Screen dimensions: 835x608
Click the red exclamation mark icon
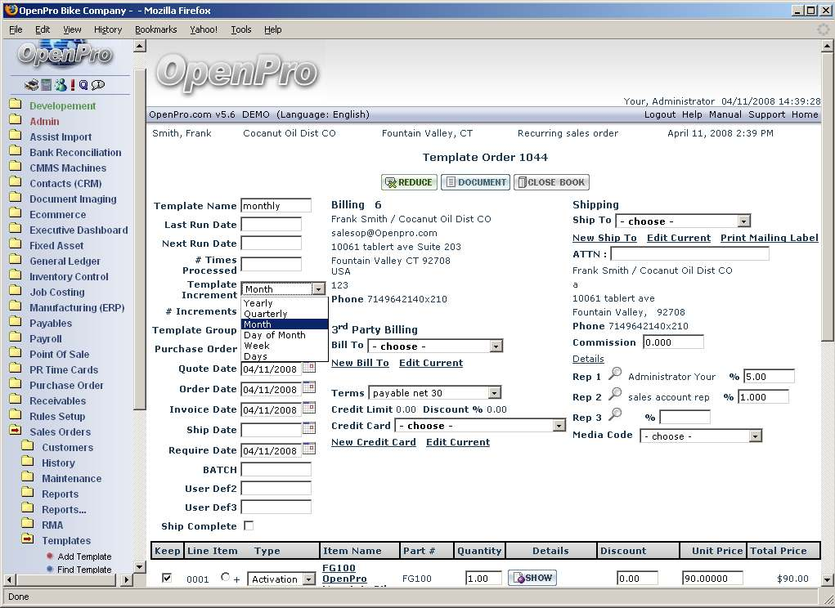coord(72,85)
